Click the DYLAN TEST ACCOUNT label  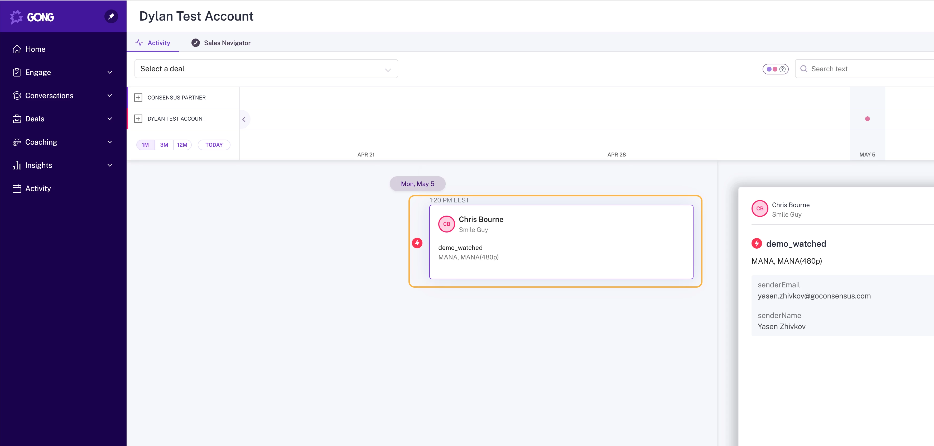point(177,119)
